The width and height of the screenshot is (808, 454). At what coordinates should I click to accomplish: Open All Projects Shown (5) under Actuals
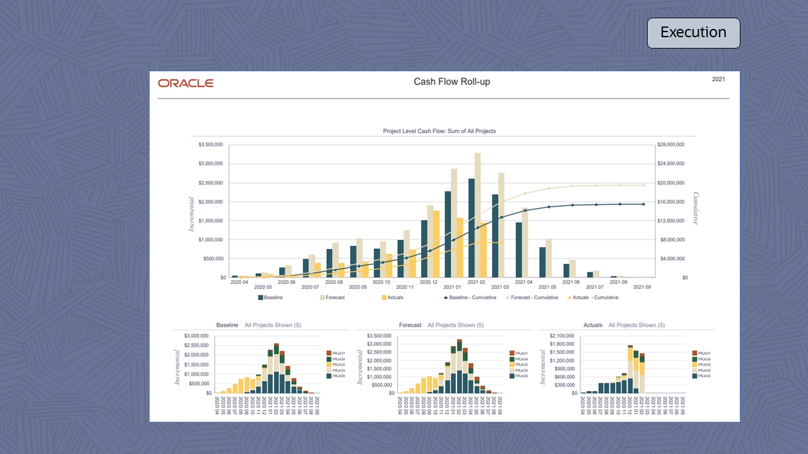coord(636,325)
